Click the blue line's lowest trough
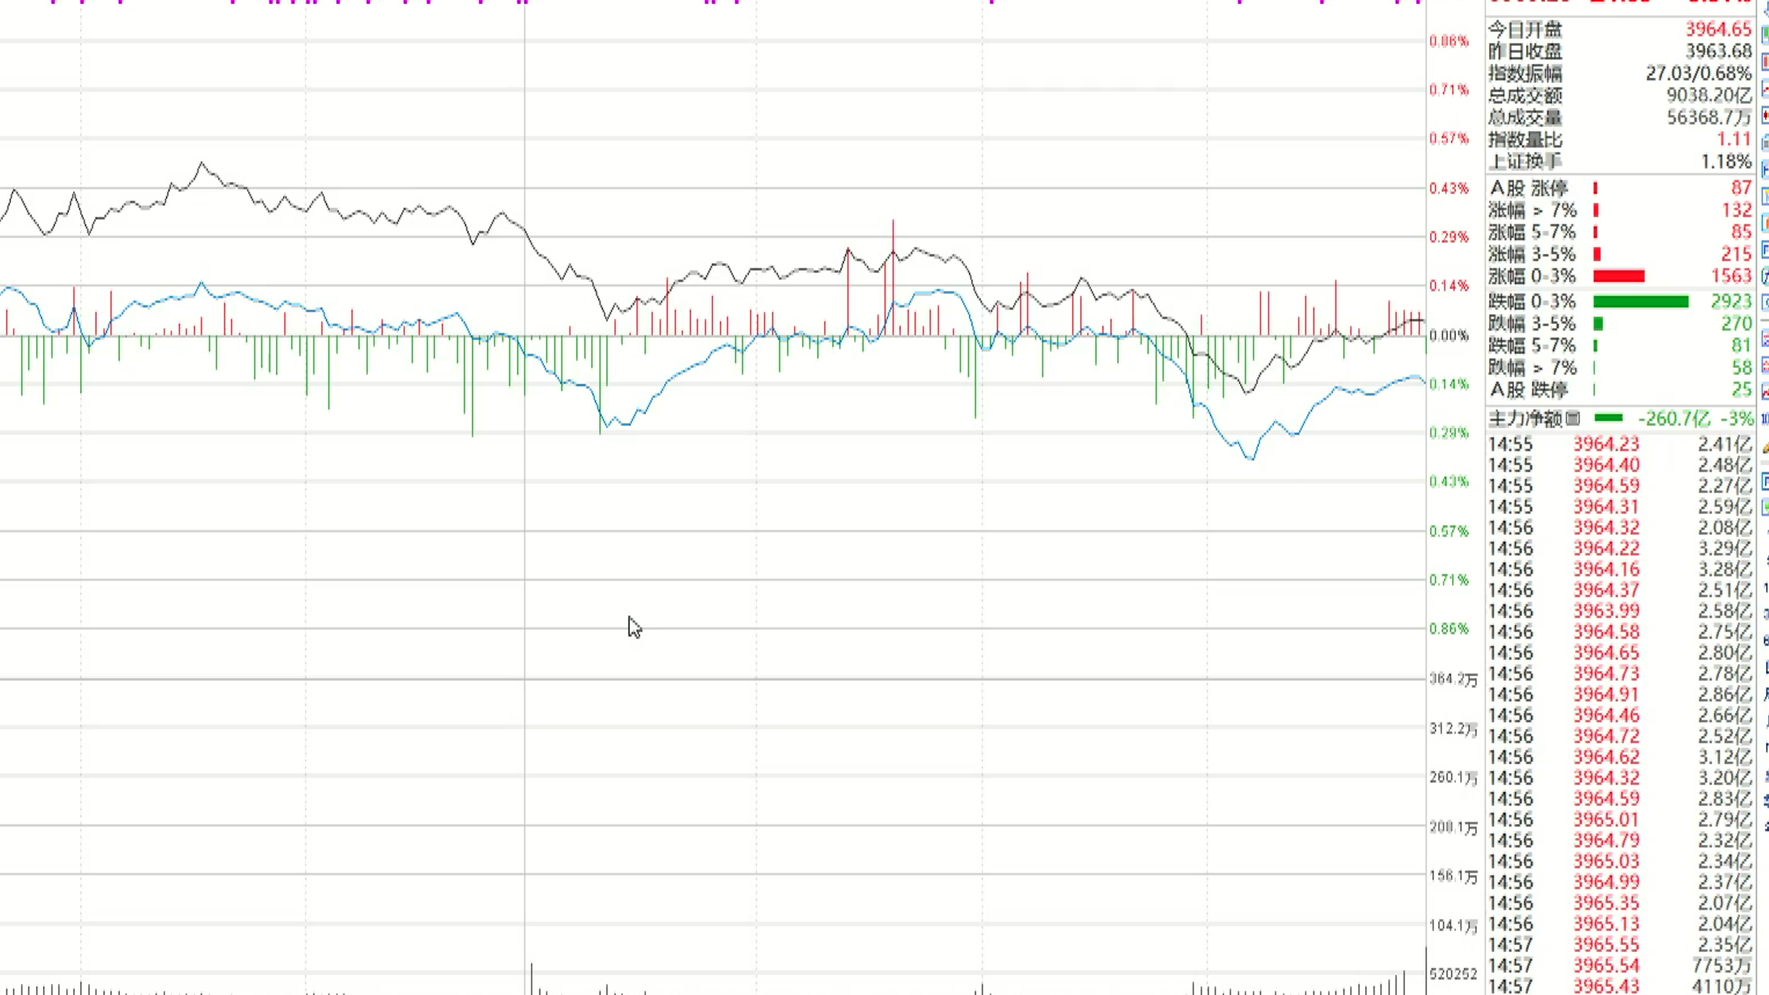Viewport: 1769px width, 995px height. click(1251, 459)
